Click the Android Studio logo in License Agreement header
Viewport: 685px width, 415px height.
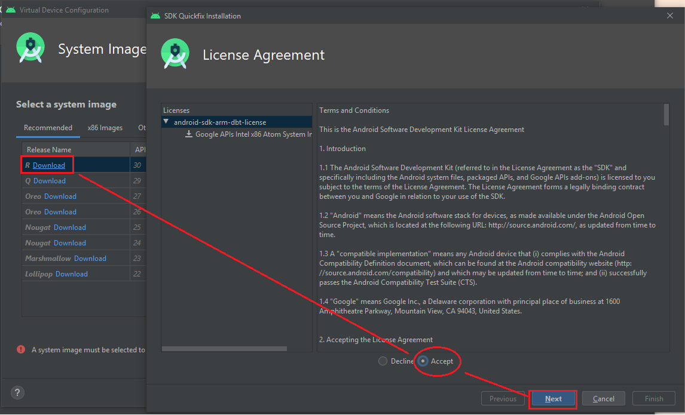point(175,54)
